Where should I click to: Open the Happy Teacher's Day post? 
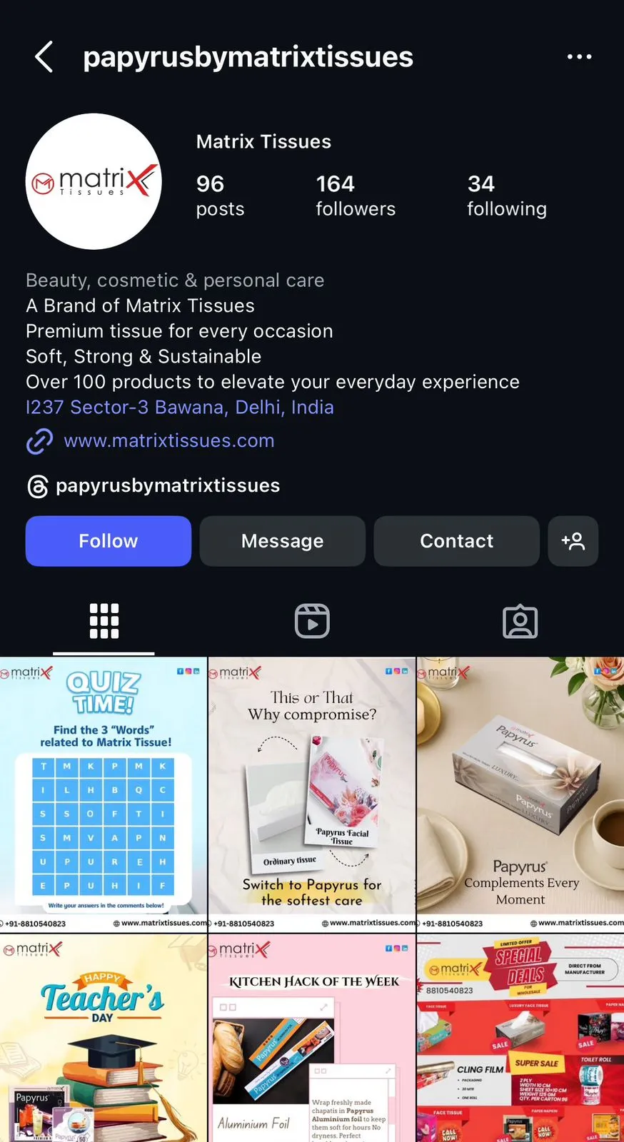click(x=104, y=1039)
